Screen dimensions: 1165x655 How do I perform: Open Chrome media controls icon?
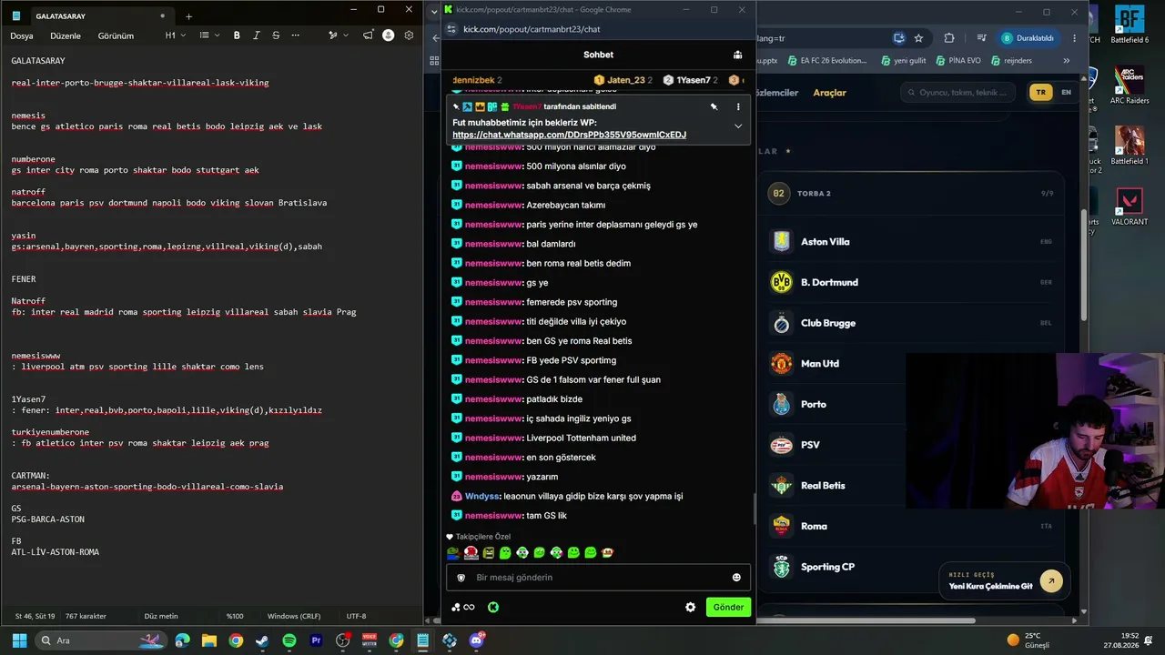pos(981,38)
